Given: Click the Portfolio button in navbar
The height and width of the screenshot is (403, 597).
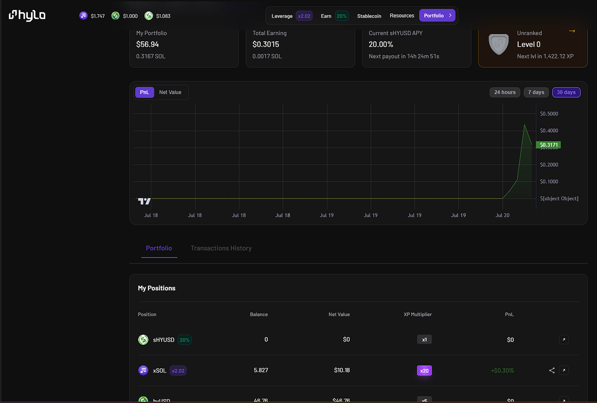Looking at the screenshot, I should point(438,15).
